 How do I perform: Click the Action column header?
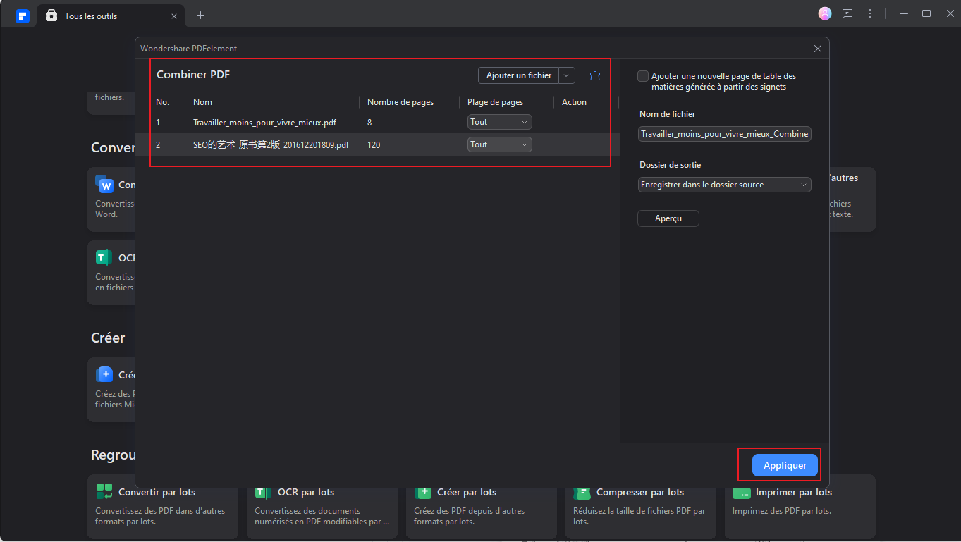[574, 102]
